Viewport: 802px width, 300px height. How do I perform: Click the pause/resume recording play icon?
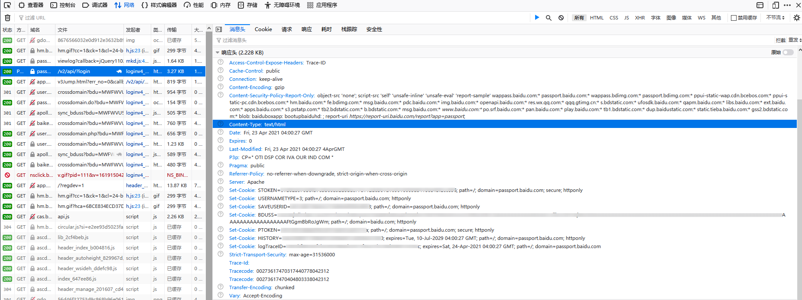(537, 18)
